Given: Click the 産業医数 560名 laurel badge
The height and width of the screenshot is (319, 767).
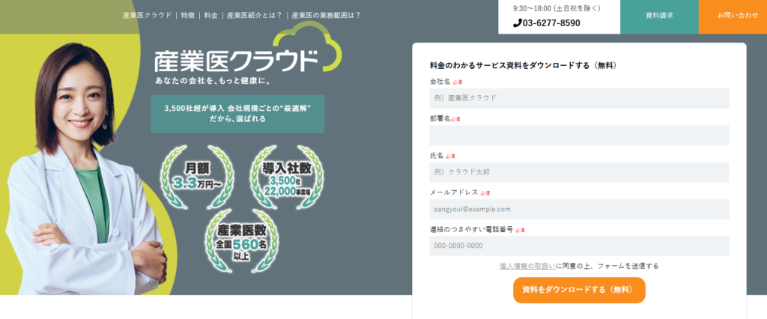Looking at the screenshot, I should (242, 240).
